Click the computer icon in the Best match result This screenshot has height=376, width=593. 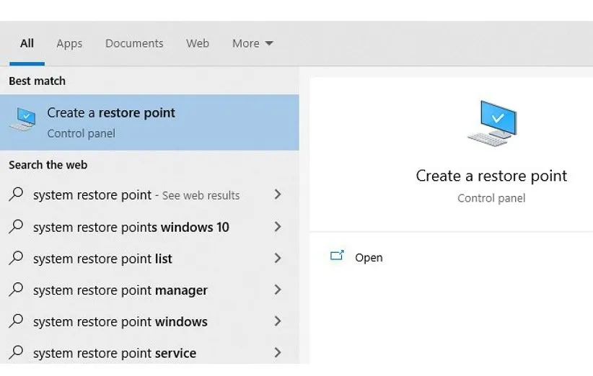click(23, 120)
